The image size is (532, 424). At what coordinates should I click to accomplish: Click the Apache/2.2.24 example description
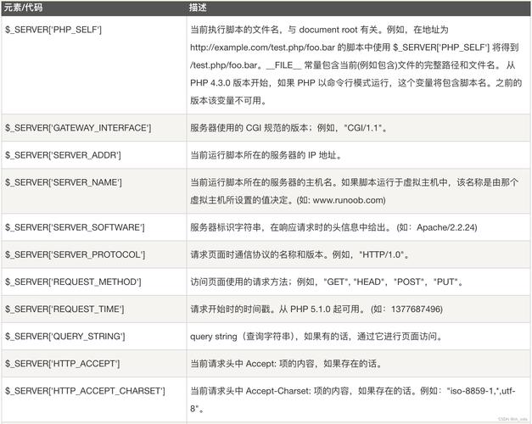coord(333,227)
